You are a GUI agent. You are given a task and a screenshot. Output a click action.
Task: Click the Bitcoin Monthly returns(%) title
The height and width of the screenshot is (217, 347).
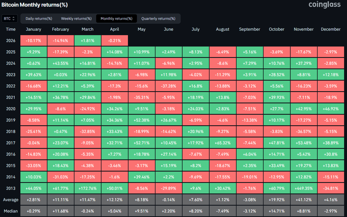coord(34,5)
